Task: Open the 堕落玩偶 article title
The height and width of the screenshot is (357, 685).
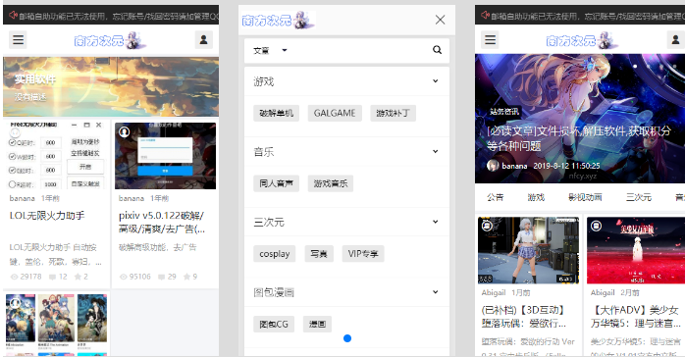Action: [524, 317]
